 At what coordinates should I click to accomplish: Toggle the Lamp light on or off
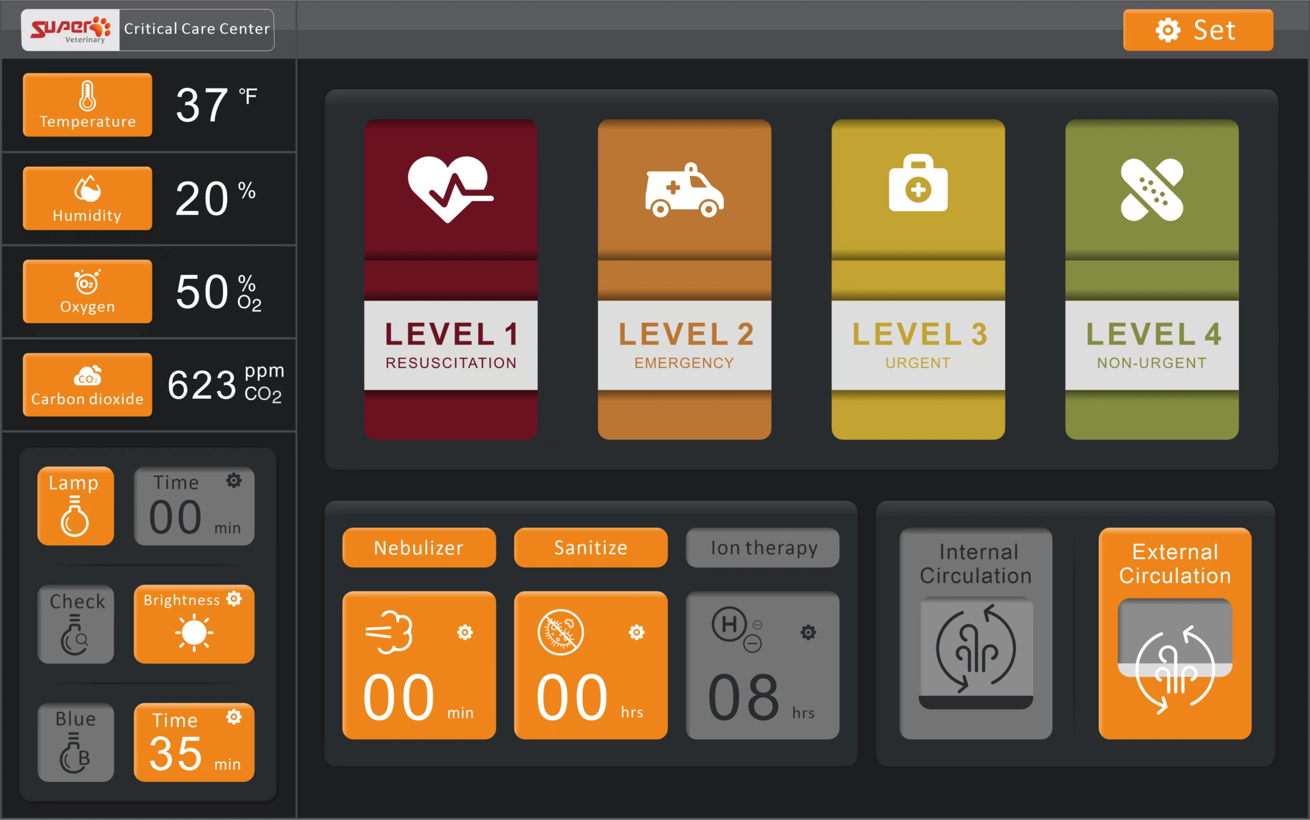[x=75, y=506]
